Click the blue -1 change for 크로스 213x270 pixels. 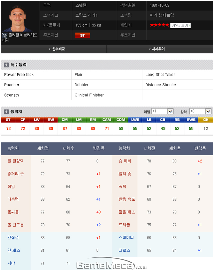pos(200,250)
